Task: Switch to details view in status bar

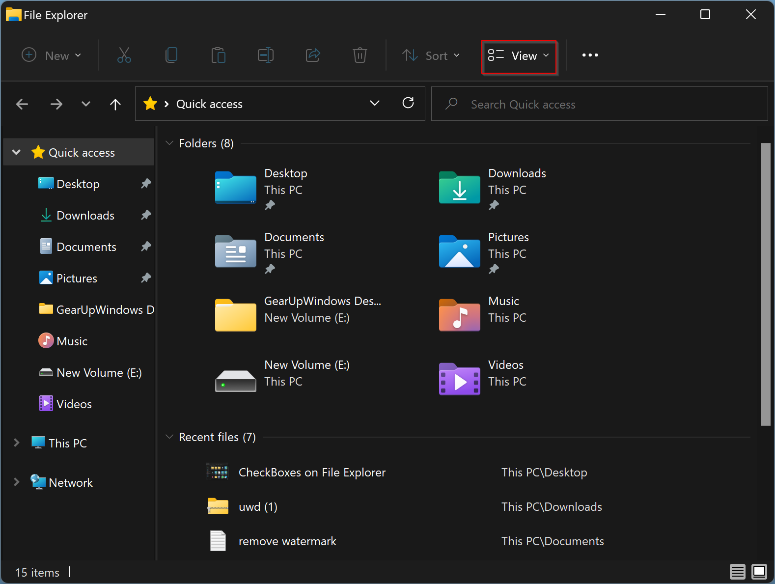Action: (x=737, y=572)
